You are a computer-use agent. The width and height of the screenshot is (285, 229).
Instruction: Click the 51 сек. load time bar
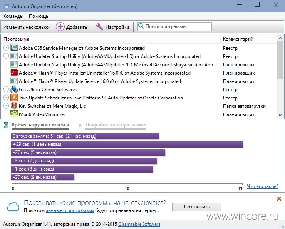coord(85,136)
